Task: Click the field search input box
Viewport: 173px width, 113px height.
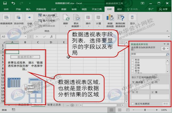Action: coord(148,54)
